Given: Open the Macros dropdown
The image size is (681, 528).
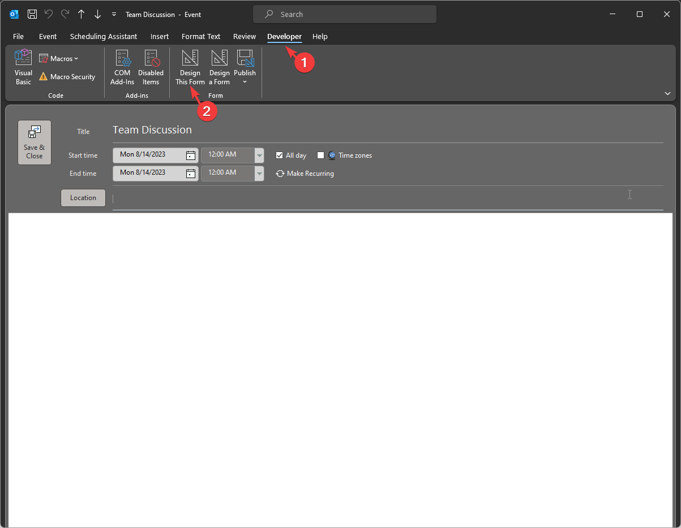Looking at the screenshot, I should [59, 58].
